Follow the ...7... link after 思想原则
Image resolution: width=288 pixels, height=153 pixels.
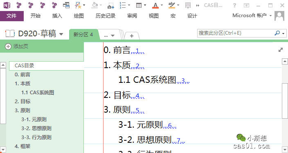tap(178, 141)
